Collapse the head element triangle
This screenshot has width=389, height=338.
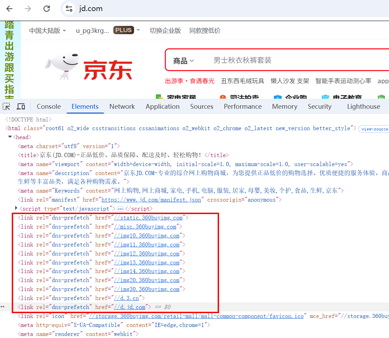10,137
